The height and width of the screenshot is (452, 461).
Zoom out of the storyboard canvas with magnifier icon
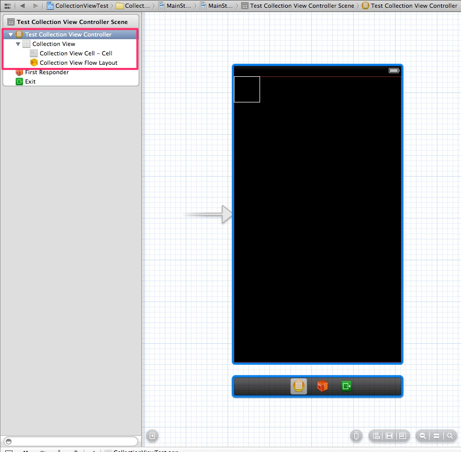(423, 436)
